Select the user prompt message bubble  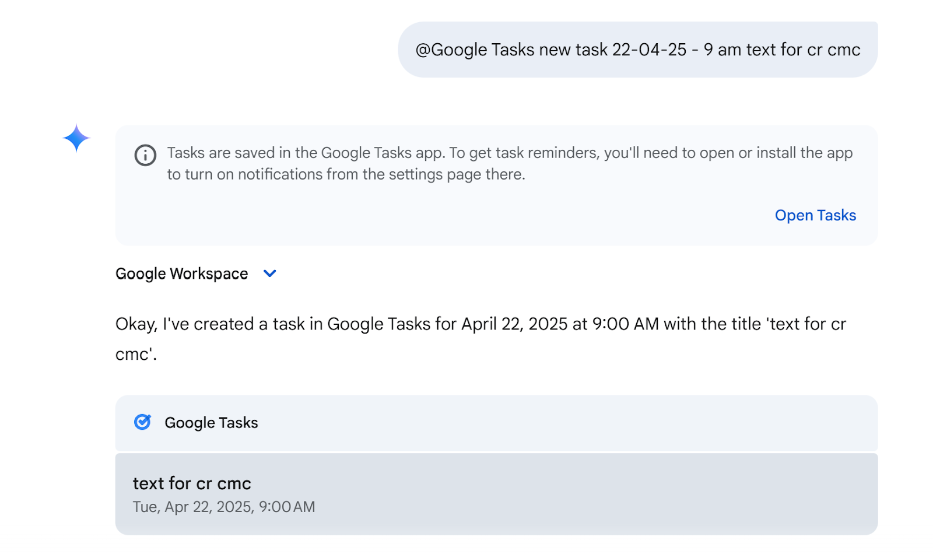click(637, 50)
